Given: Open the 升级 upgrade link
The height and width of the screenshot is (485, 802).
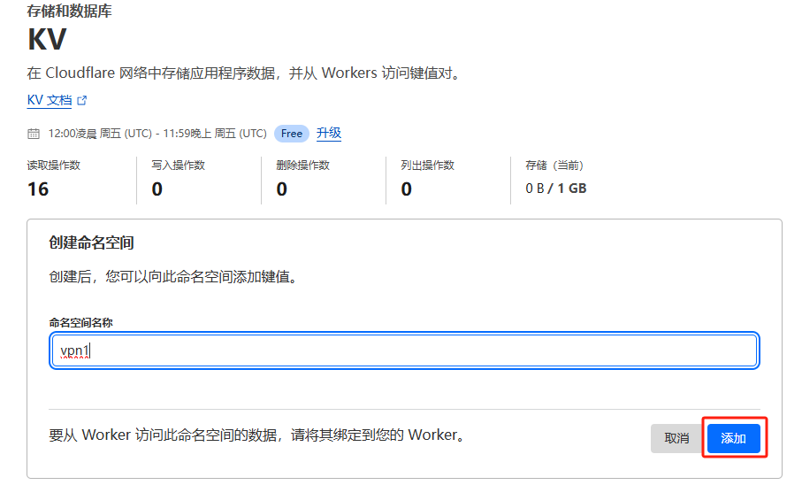Looking at the screenshot, I should pyautogui.click(x=329, y=133).
